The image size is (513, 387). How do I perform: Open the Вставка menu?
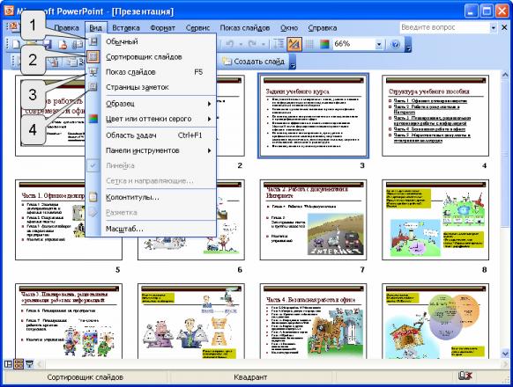click(x=126, y=28)
